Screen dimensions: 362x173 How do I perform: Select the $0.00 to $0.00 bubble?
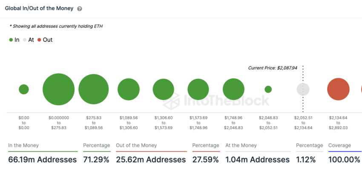(x=24, y=89)
